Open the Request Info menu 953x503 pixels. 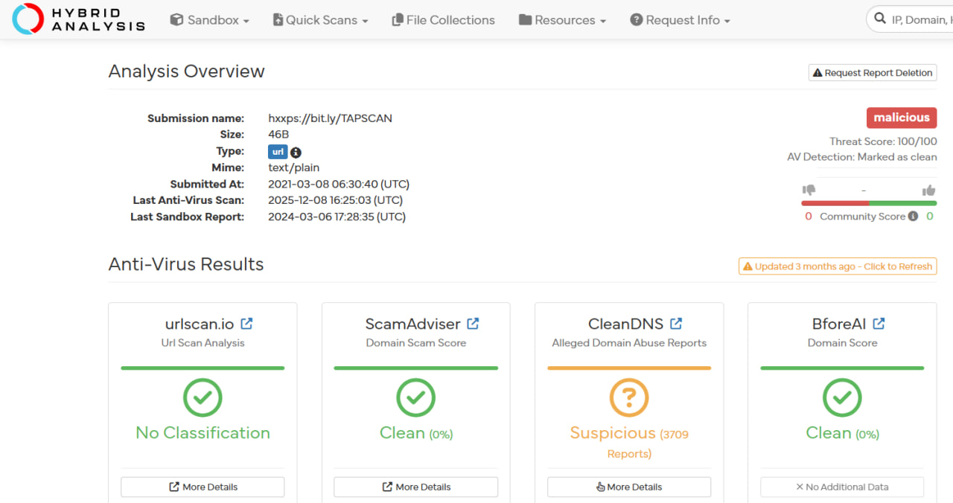pos(680,20)
